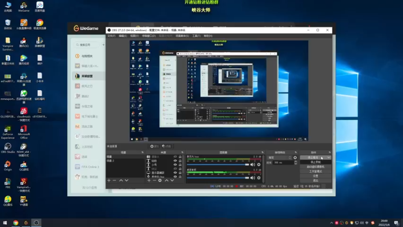Open scene transition properties gear
The image size is (403, 227).
[x=295, y=157]
